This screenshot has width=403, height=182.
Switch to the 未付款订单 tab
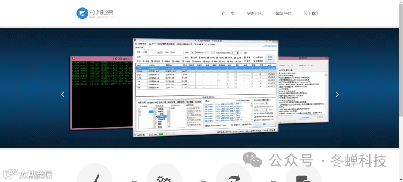coord(152,102)
